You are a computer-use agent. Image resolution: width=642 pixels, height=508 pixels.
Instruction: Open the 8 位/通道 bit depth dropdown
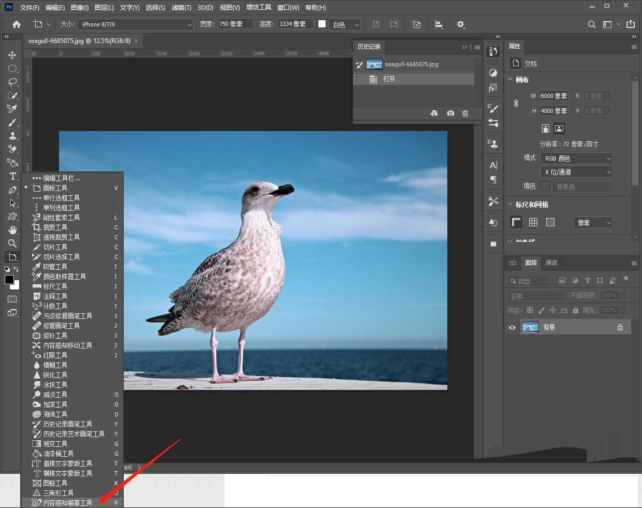pos(577,172)
